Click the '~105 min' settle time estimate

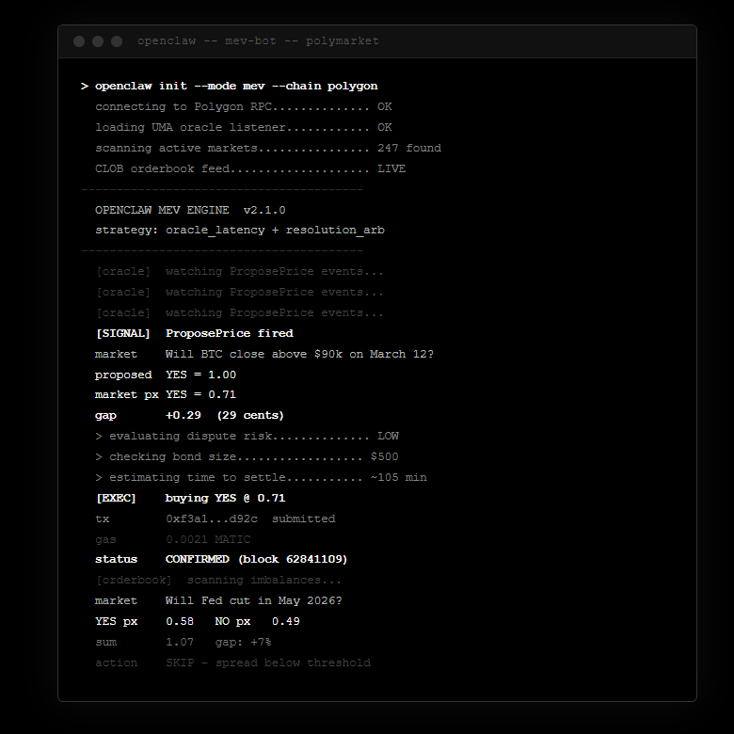coord(398,477)
